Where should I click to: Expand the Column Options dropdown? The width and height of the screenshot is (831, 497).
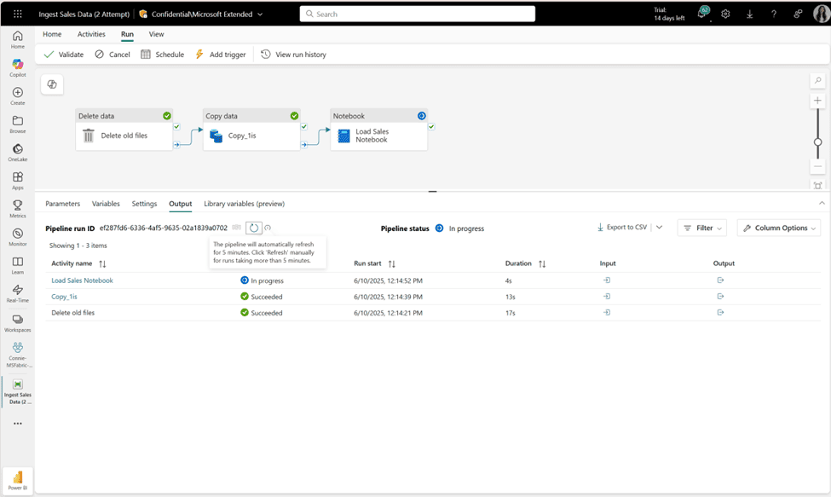pyautogui.click(x=778, y=228)
